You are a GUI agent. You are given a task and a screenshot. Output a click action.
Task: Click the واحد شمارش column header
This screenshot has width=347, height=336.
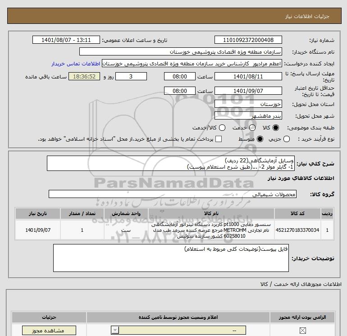pyautogui.click(x=126, y=213)
